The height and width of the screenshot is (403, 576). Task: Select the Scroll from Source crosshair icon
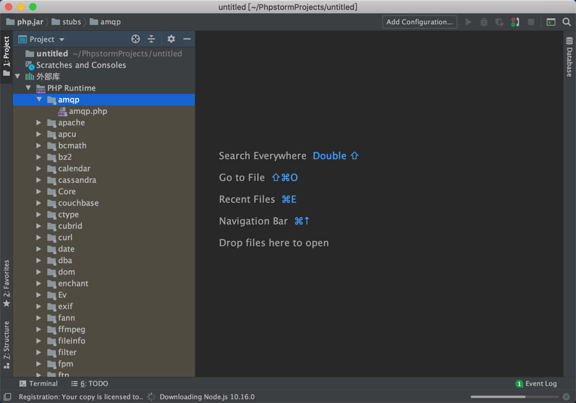click(136, 39)
